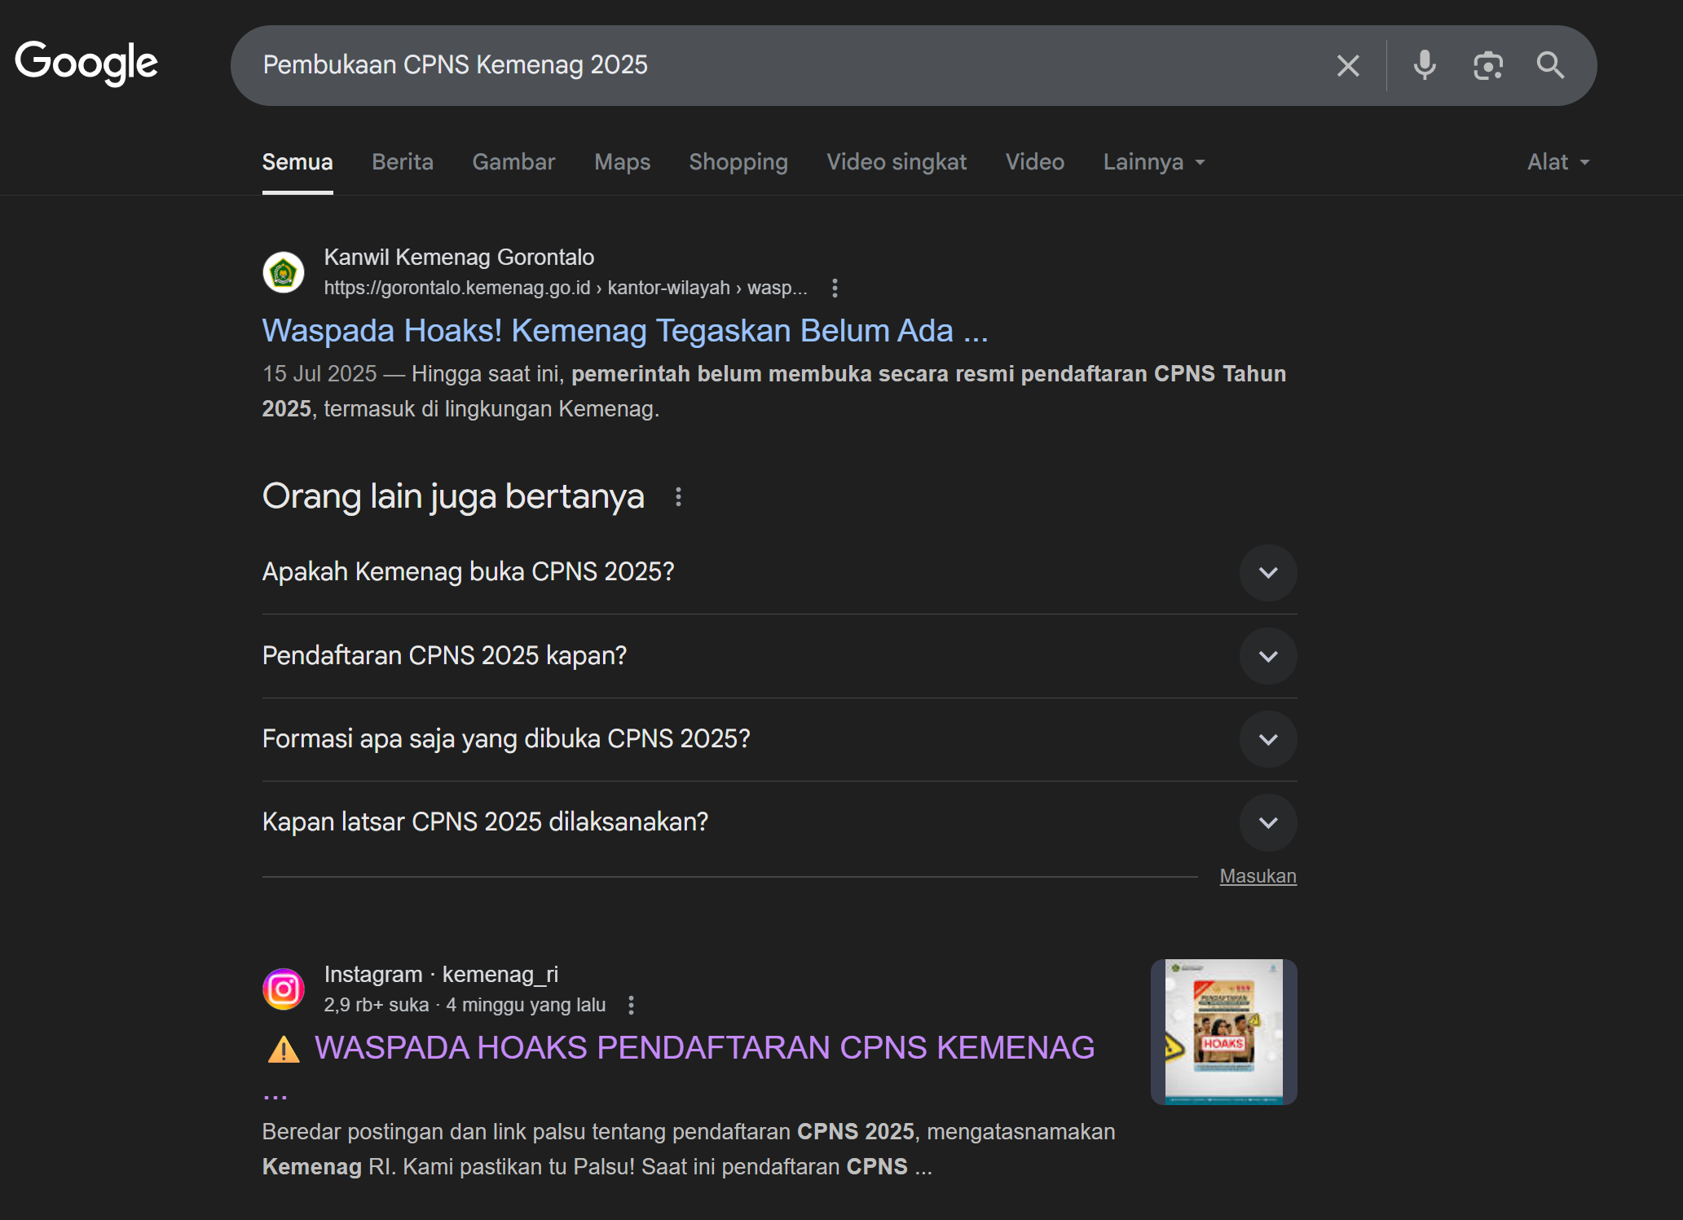Click the snippet date '15 Jul 2025'

point(319,374)
